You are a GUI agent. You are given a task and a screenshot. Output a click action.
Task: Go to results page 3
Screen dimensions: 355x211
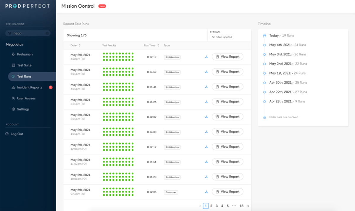tap(217, 206)
